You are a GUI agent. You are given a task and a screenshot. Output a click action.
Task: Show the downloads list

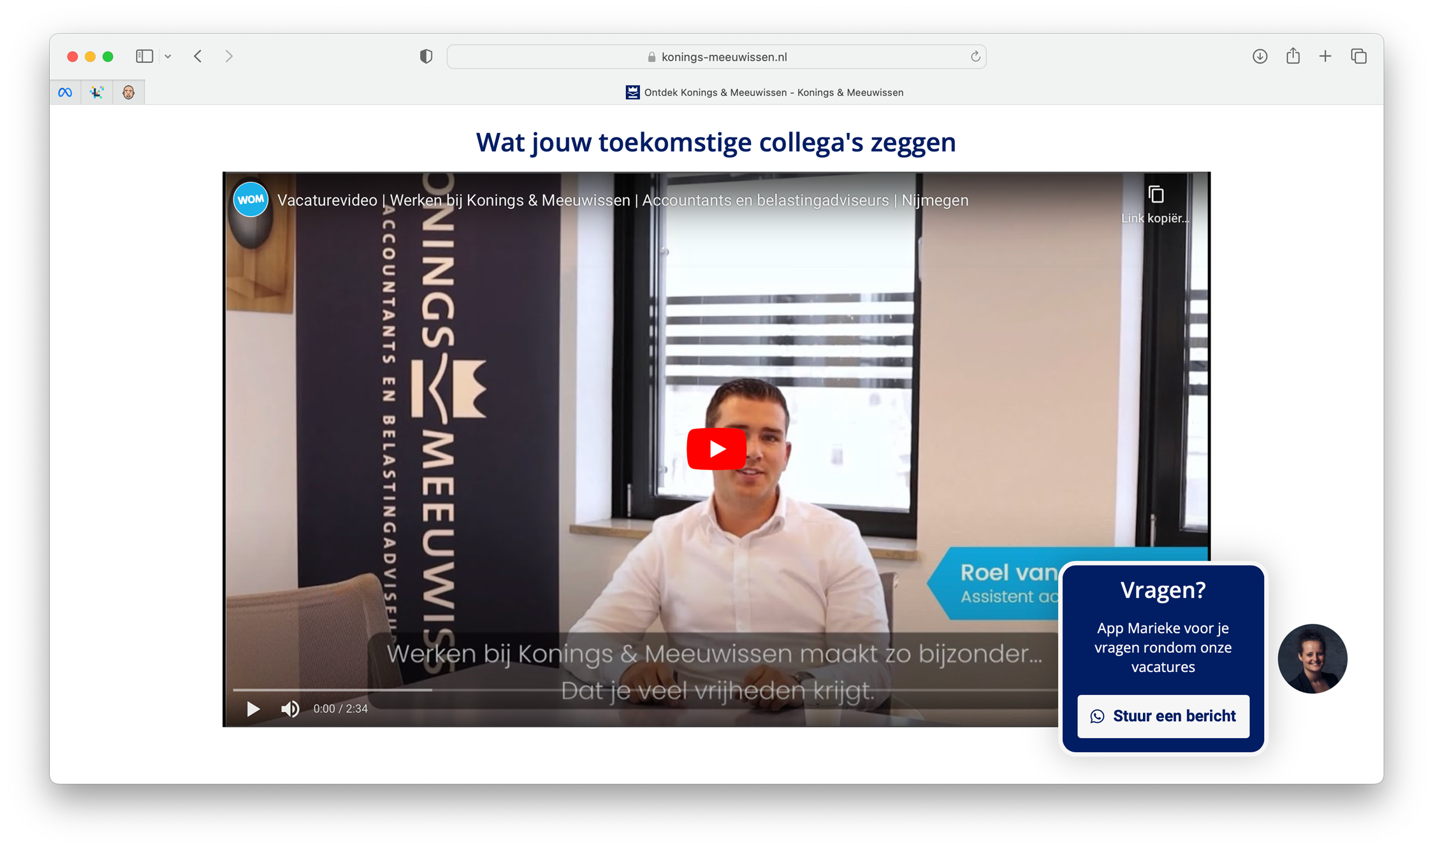(x=1260, y=56)
